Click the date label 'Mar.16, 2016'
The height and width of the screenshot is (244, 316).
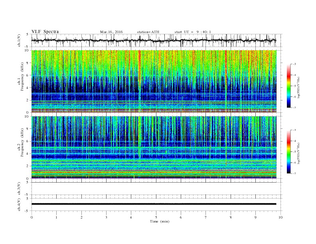pos(111,32)
